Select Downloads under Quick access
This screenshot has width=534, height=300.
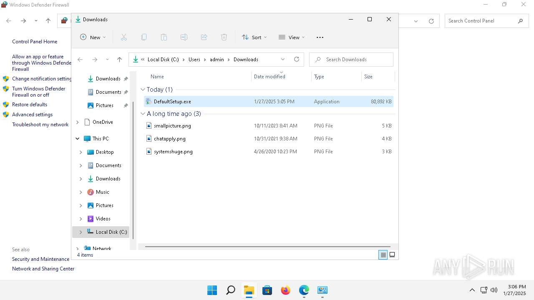108,79
